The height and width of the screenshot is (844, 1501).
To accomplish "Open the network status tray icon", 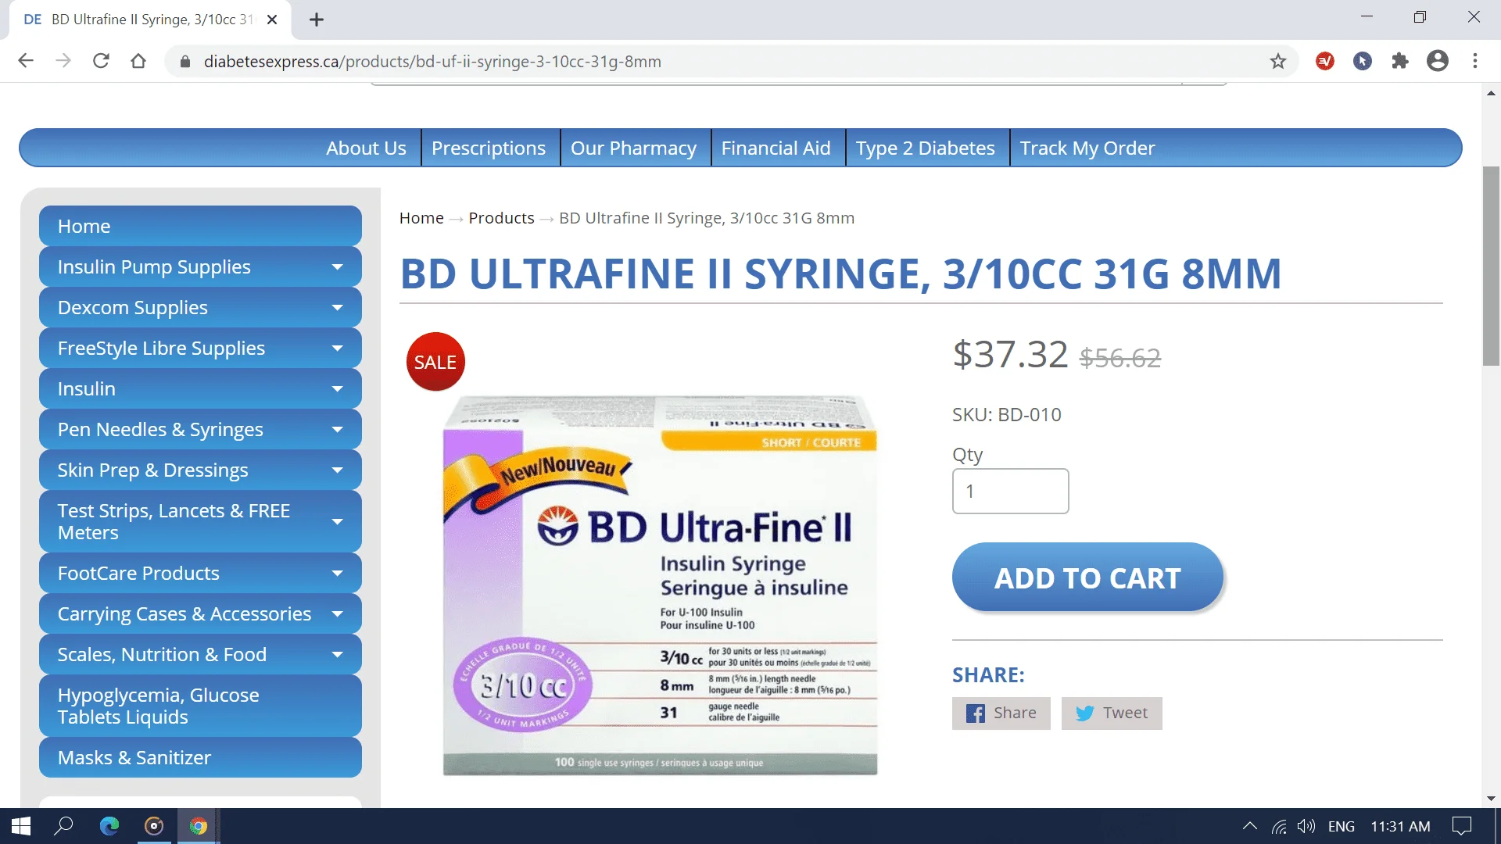I will 1279,826.
